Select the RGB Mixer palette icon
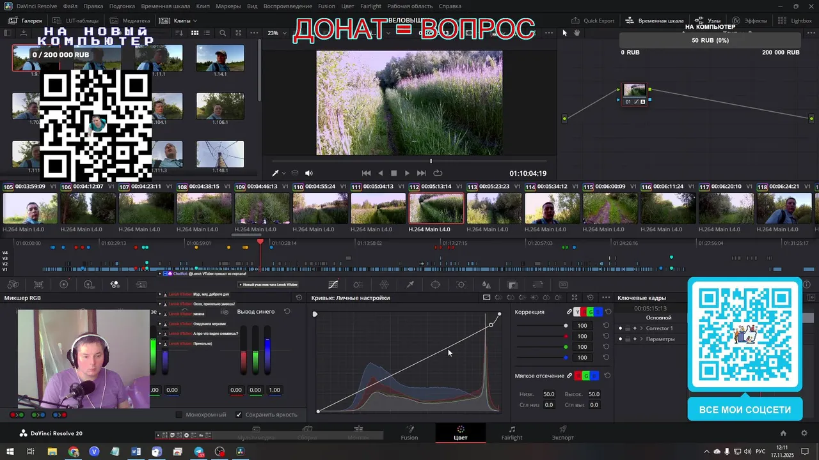The height and width of the screenshot is (460, 819). [115, 285]
